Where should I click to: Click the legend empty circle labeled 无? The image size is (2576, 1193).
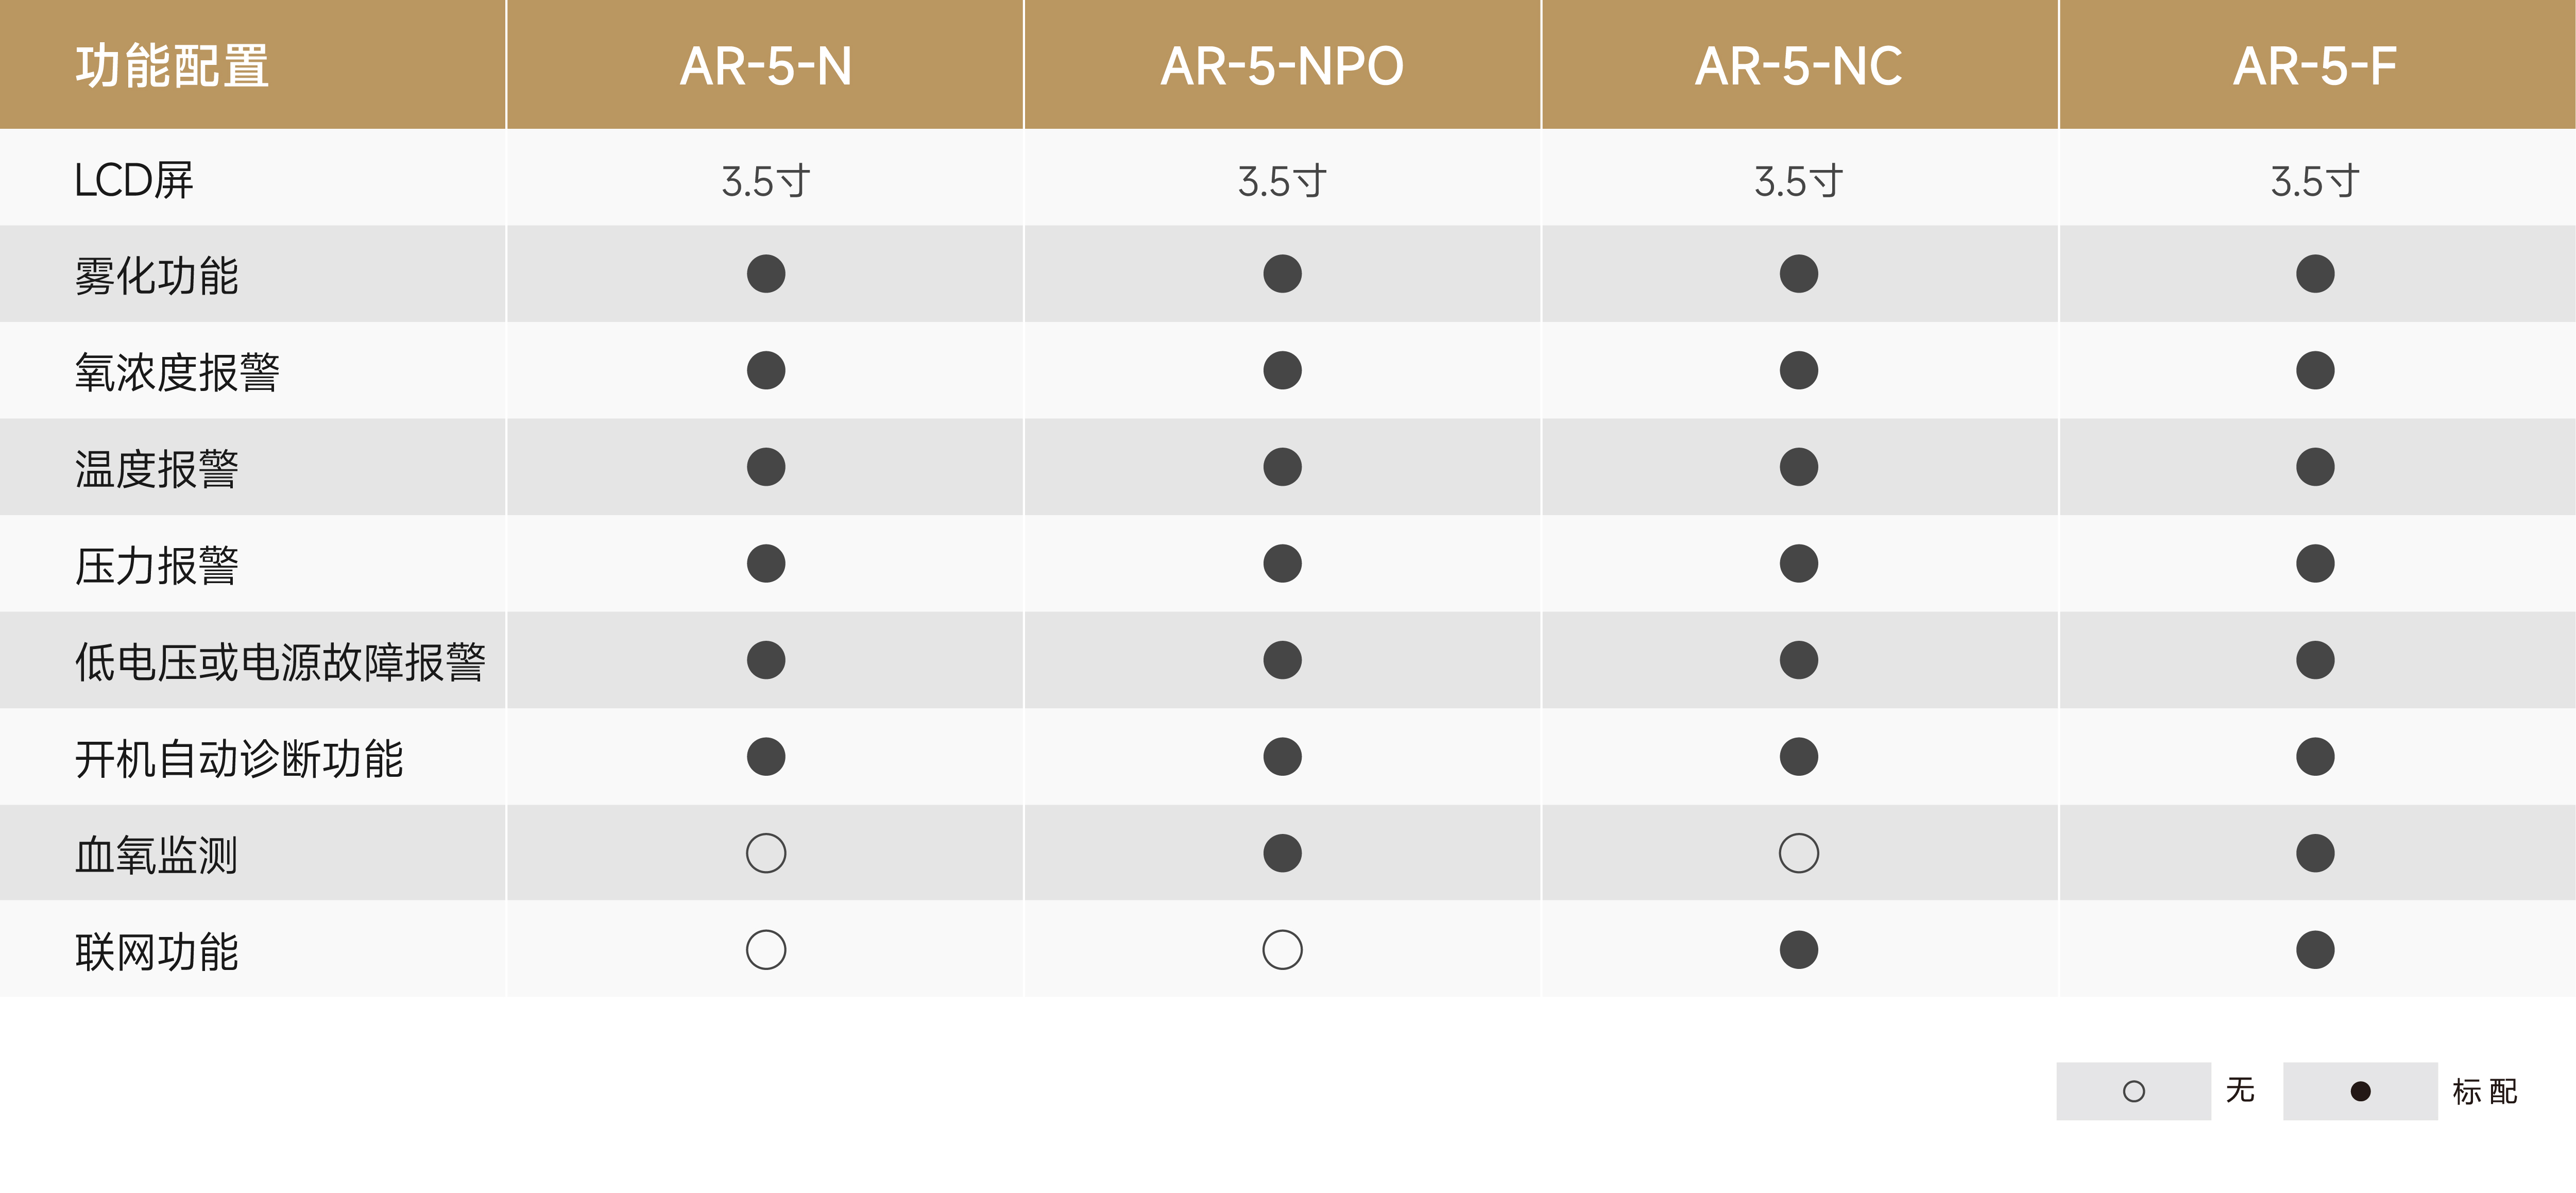click(x=2133, y=1091)
